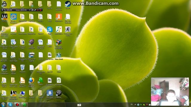Stop recording via the Bandicam red button
Image resolution: width=191 pixels, height=107 pixels.
pyautogui.click(x=41, y=10)
